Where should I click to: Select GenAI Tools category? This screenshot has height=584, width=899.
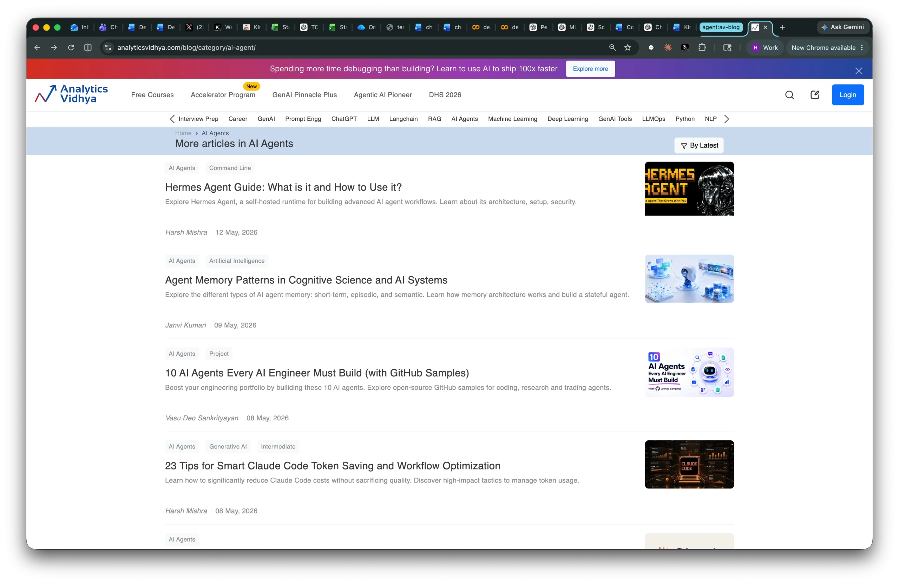[615, 119]
